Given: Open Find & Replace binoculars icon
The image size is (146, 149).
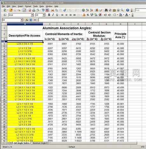Looking at the screenshot, I should 106,10.
